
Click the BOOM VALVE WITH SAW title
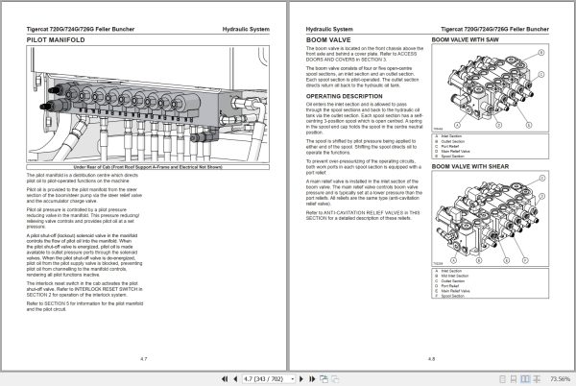click(x=465, y=39)
